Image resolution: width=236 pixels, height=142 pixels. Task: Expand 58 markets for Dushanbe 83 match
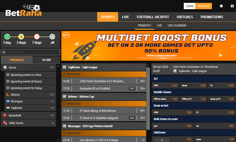click(x=142, y=89)
